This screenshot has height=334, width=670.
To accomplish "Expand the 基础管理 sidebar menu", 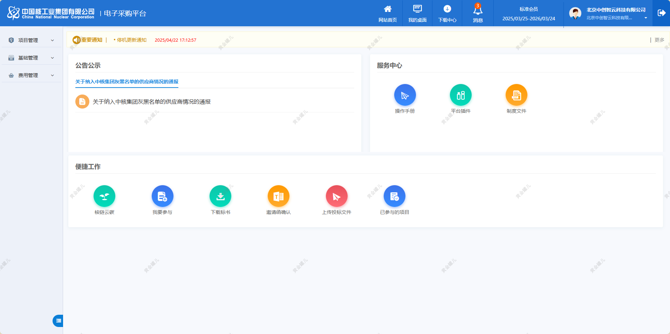I will (31, 58).
